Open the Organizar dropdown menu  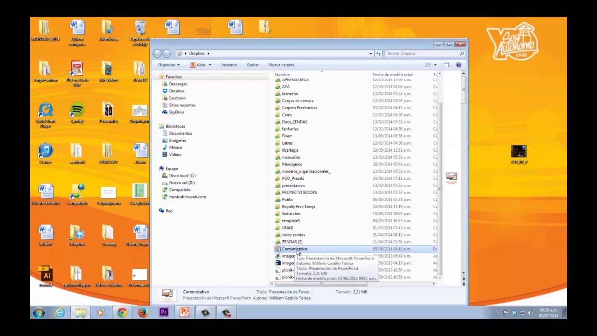click(168, 65)
